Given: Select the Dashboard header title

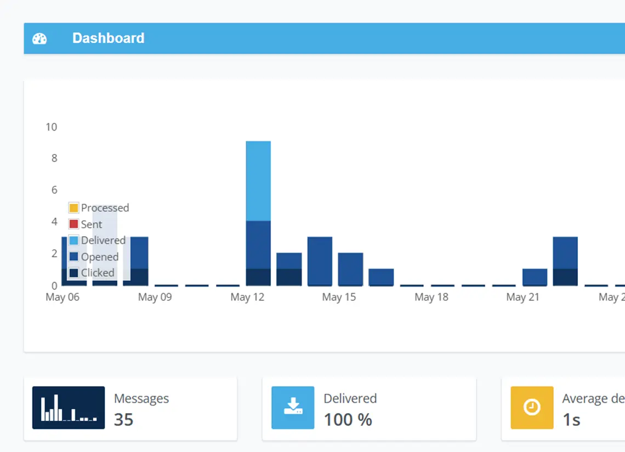Looking at the screenshot, I should coord(108,38).
